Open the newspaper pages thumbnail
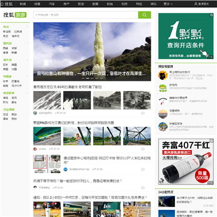Screen dimensions: 217x217 click(47, 164)
